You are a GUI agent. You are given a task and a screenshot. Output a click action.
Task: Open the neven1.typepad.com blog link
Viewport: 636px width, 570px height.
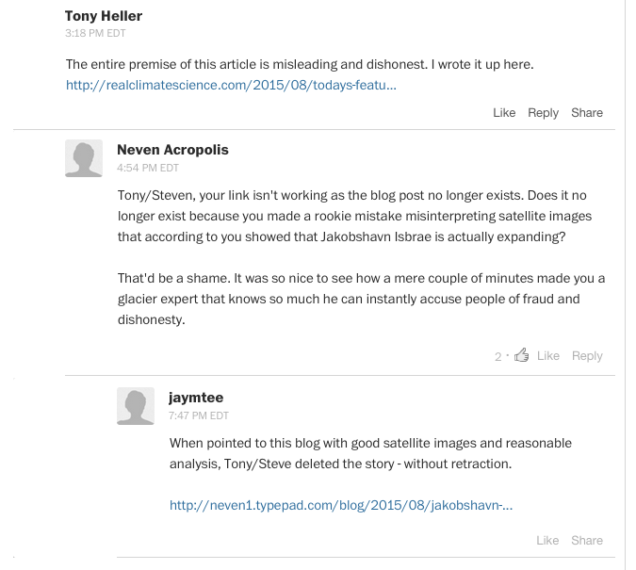click(x=340, y=505)
